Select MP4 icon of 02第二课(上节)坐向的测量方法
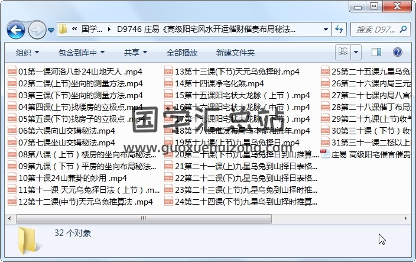416x262 pixels. click(x=12, y=83)
